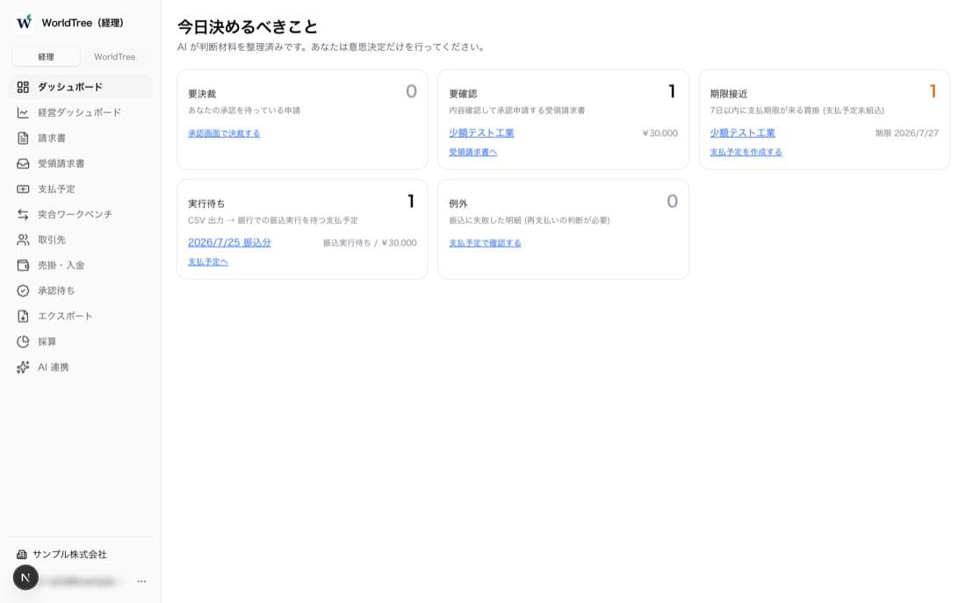Viewport: 966px width, 603px height.
Task: Open エクスポート in the sidebar
Action: (x=81, y=316)
